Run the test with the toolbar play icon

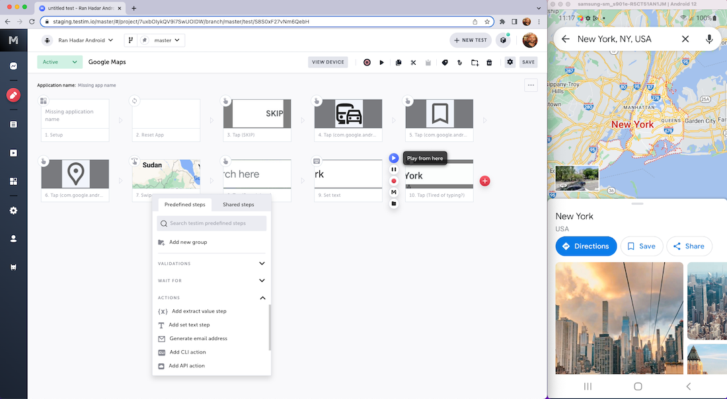[x=381, y=62]
